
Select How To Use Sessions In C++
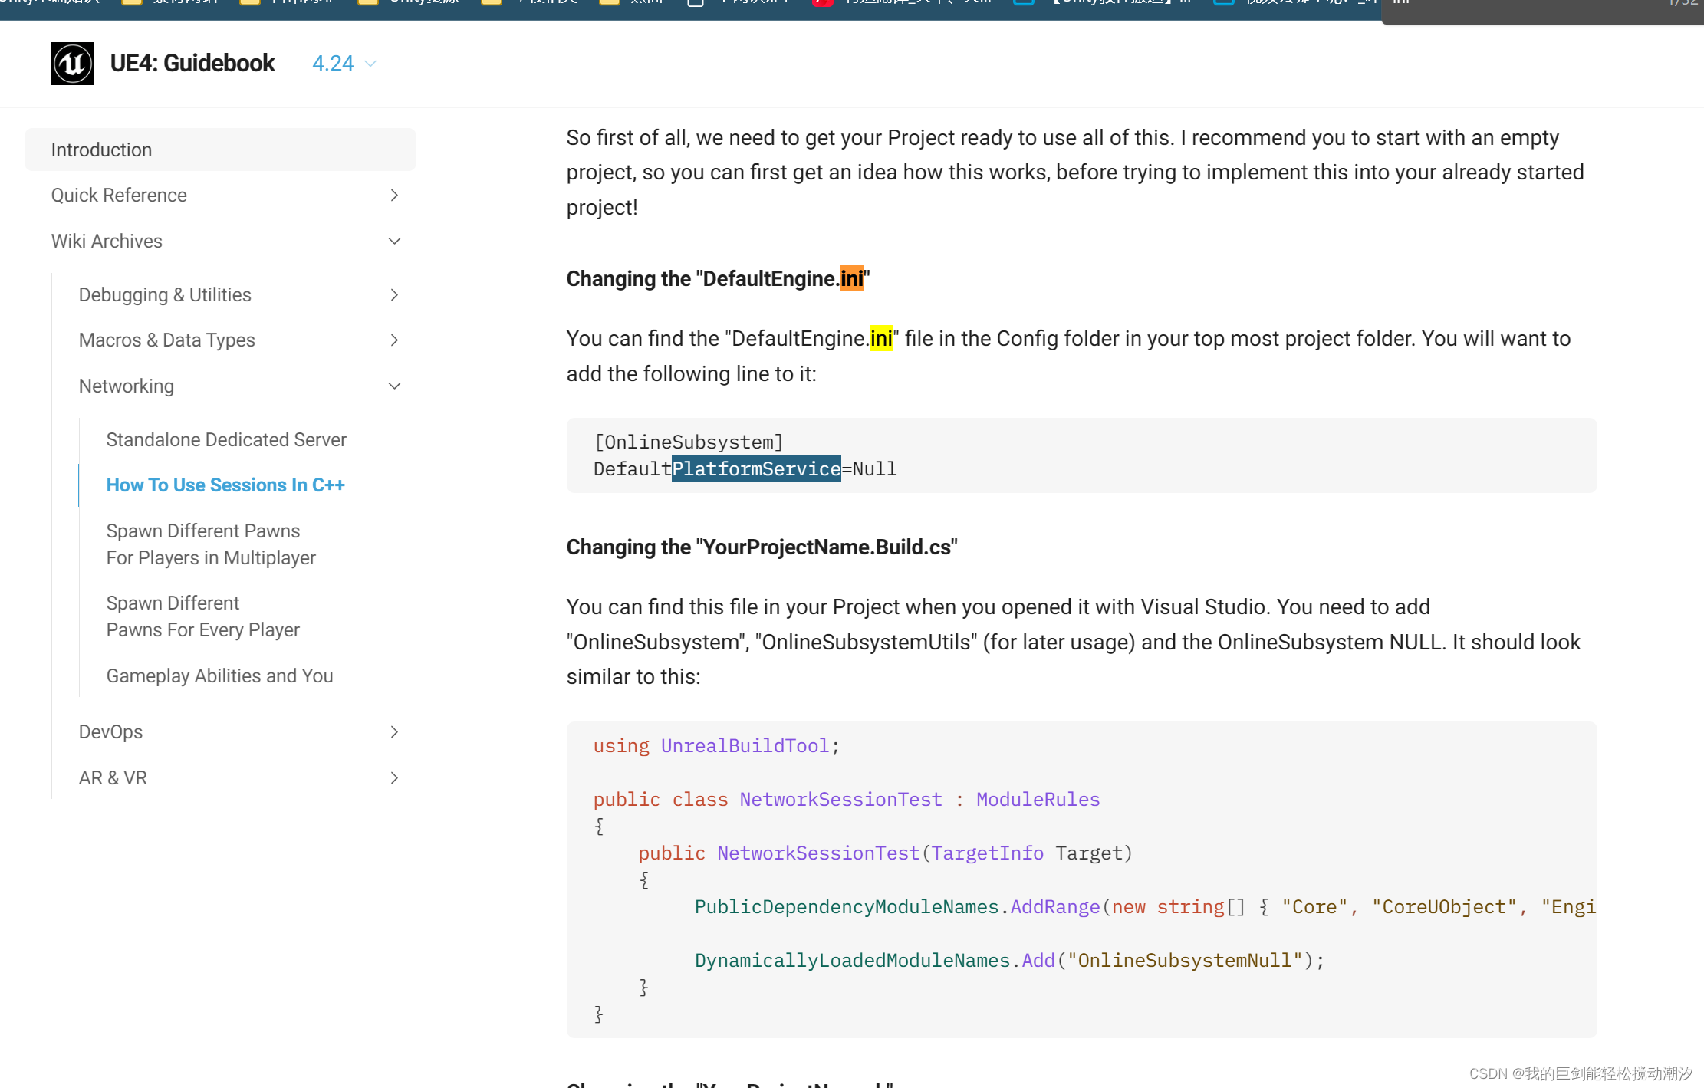(225, 485)
